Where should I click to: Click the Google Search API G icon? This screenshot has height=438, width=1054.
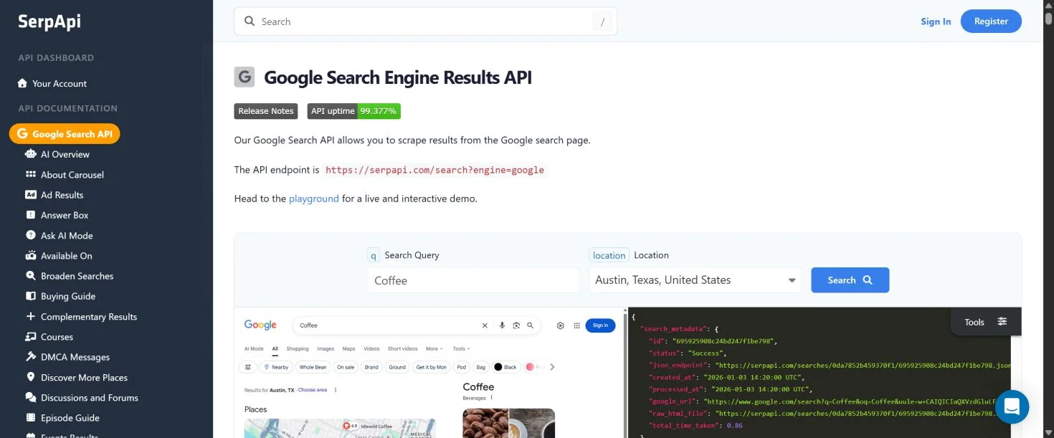(22, 134)
